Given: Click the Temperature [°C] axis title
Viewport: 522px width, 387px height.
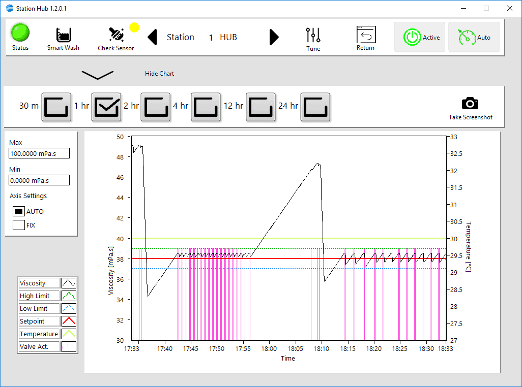Looking at the screenshot, I should [469, 247].
